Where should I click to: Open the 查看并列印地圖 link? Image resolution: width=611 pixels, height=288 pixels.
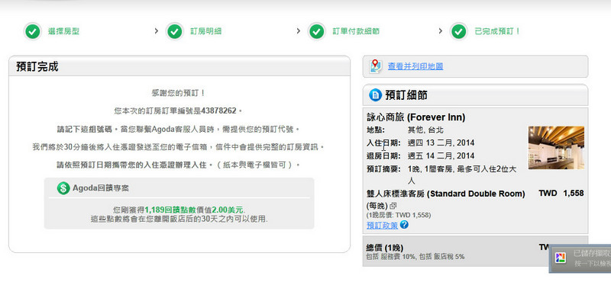tap(415, 66)
